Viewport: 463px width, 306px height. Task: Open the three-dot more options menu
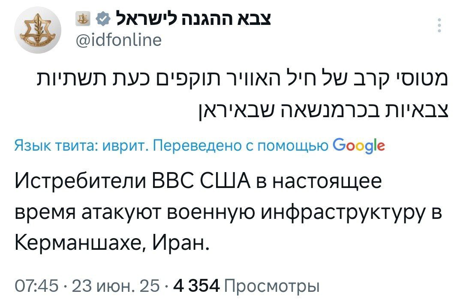pos(439,26)
